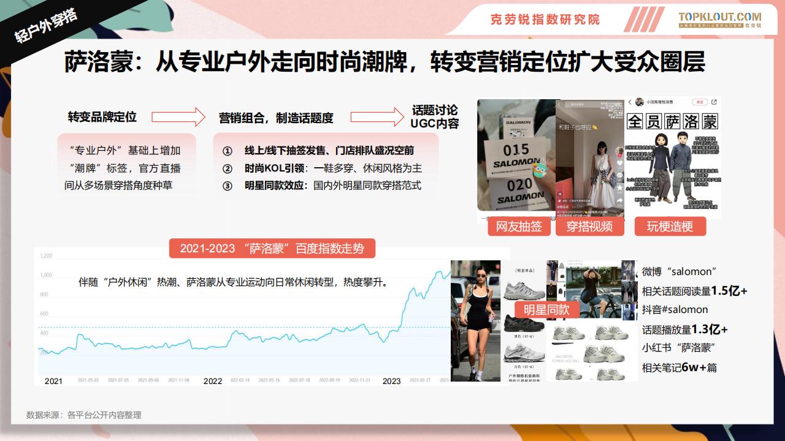Screen dimensions: 785x441
Task: Click the 转变品牌定位 heading
Action: (x=102, y=117)
